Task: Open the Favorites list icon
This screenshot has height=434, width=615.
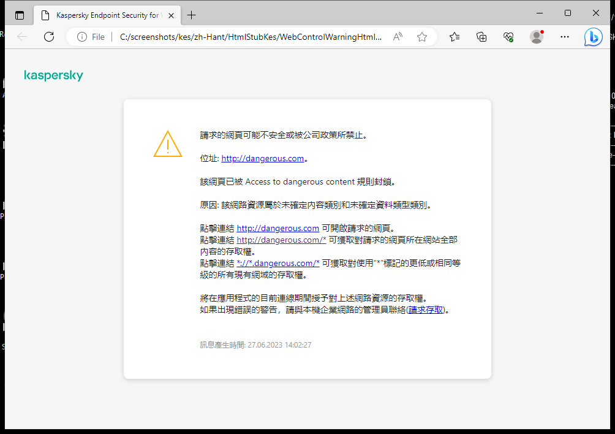Action: pyautogui.click(x=454, y=37)
